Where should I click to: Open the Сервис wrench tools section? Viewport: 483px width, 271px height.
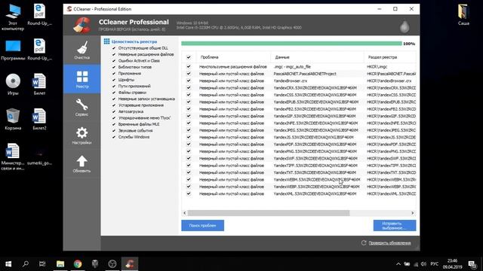82,107
